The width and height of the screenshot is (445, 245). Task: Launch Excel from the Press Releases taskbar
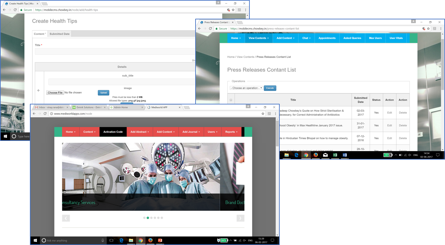tap(335, 155)
